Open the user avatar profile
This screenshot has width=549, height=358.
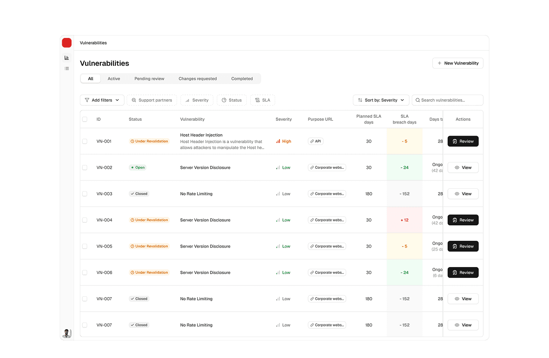pos(67,333)
